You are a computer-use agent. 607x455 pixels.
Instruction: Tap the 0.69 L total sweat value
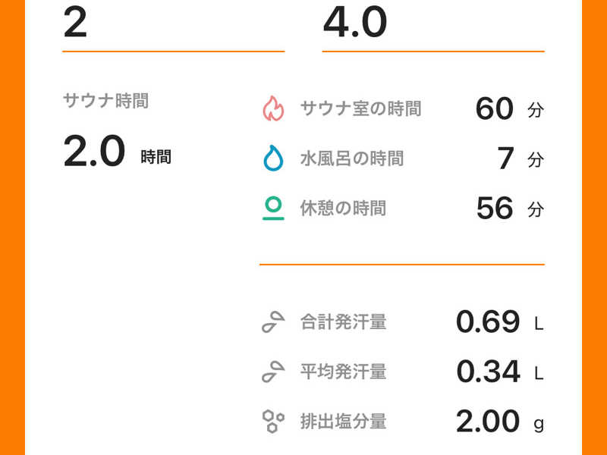[x=499, y=322]
